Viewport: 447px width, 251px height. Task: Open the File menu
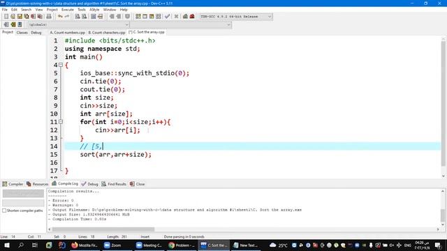5,9
